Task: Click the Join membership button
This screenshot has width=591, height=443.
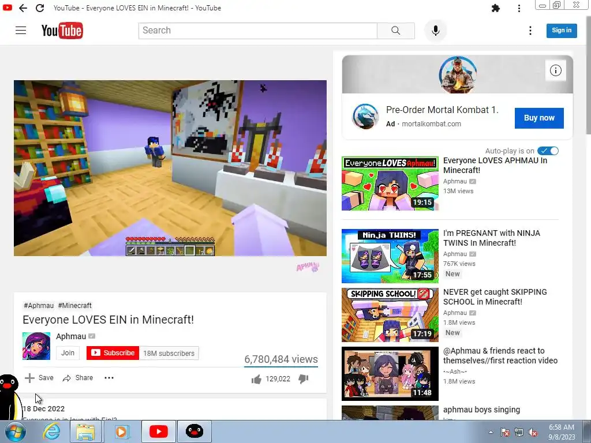Action: [x=68, y=353]
